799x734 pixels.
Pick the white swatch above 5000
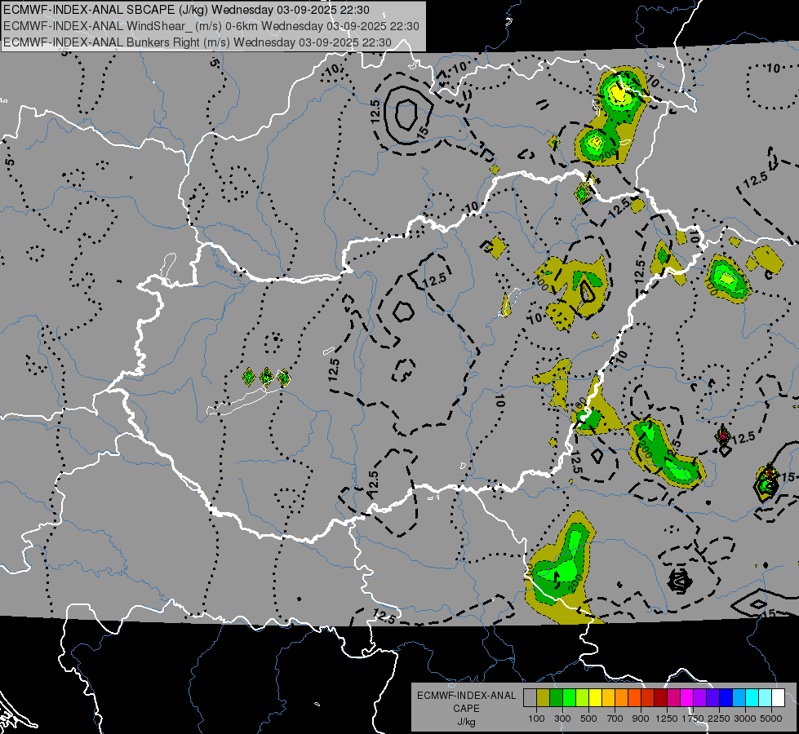coord(778,698)
